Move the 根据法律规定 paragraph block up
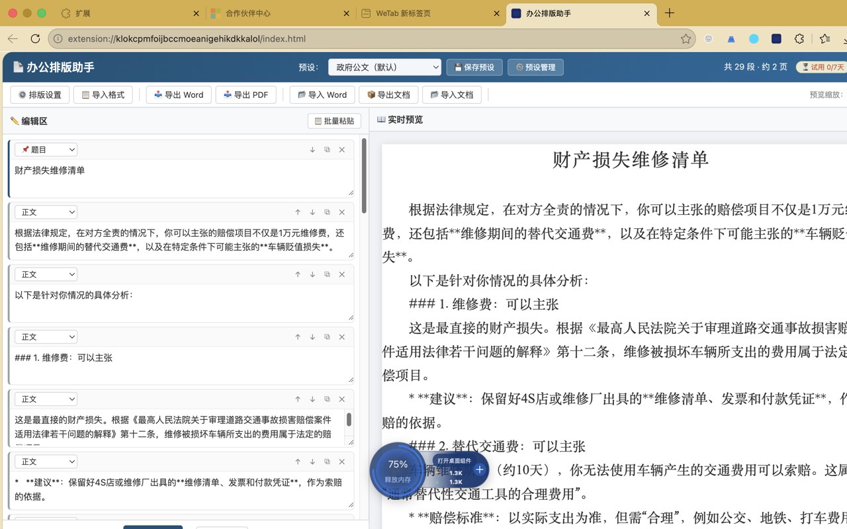Image resolution: width=847 pixels, height=529 pixels. 298,212
